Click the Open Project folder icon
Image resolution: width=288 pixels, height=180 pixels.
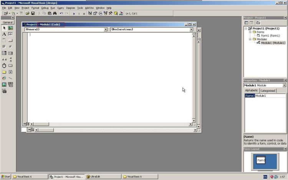(x=28, y=13)
